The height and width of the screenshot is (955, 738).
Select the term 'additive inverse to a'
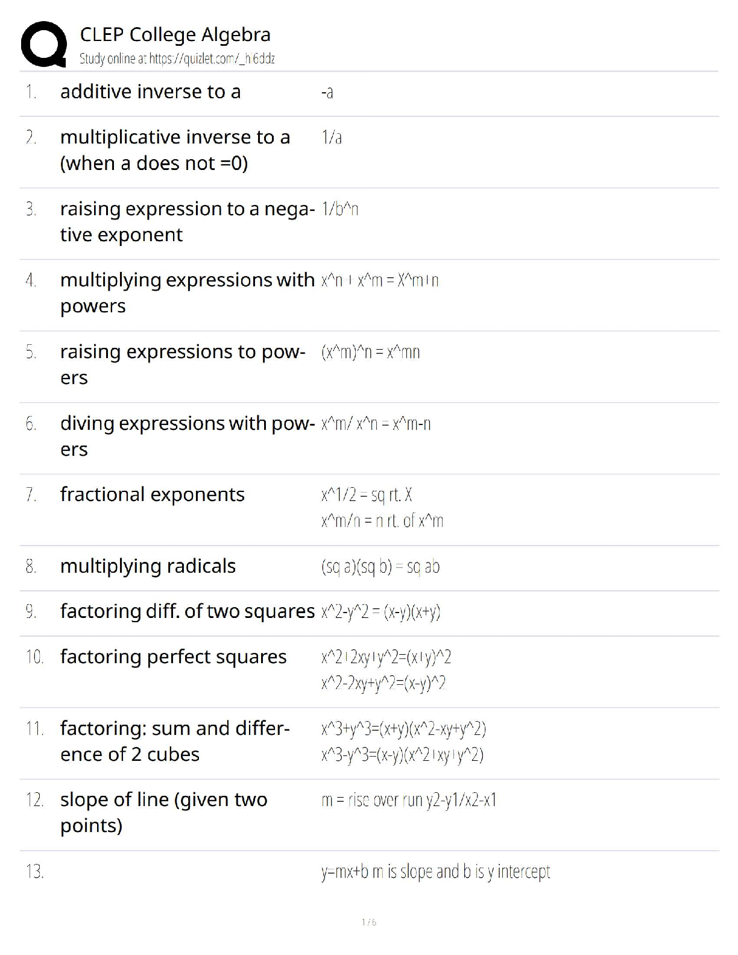click(150, 92)
